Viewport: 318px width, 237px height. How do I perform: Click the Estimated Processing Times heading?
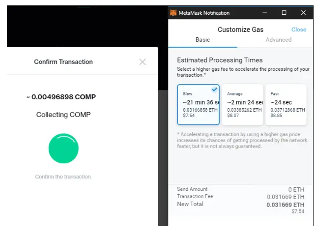click(x=220, y=60)
